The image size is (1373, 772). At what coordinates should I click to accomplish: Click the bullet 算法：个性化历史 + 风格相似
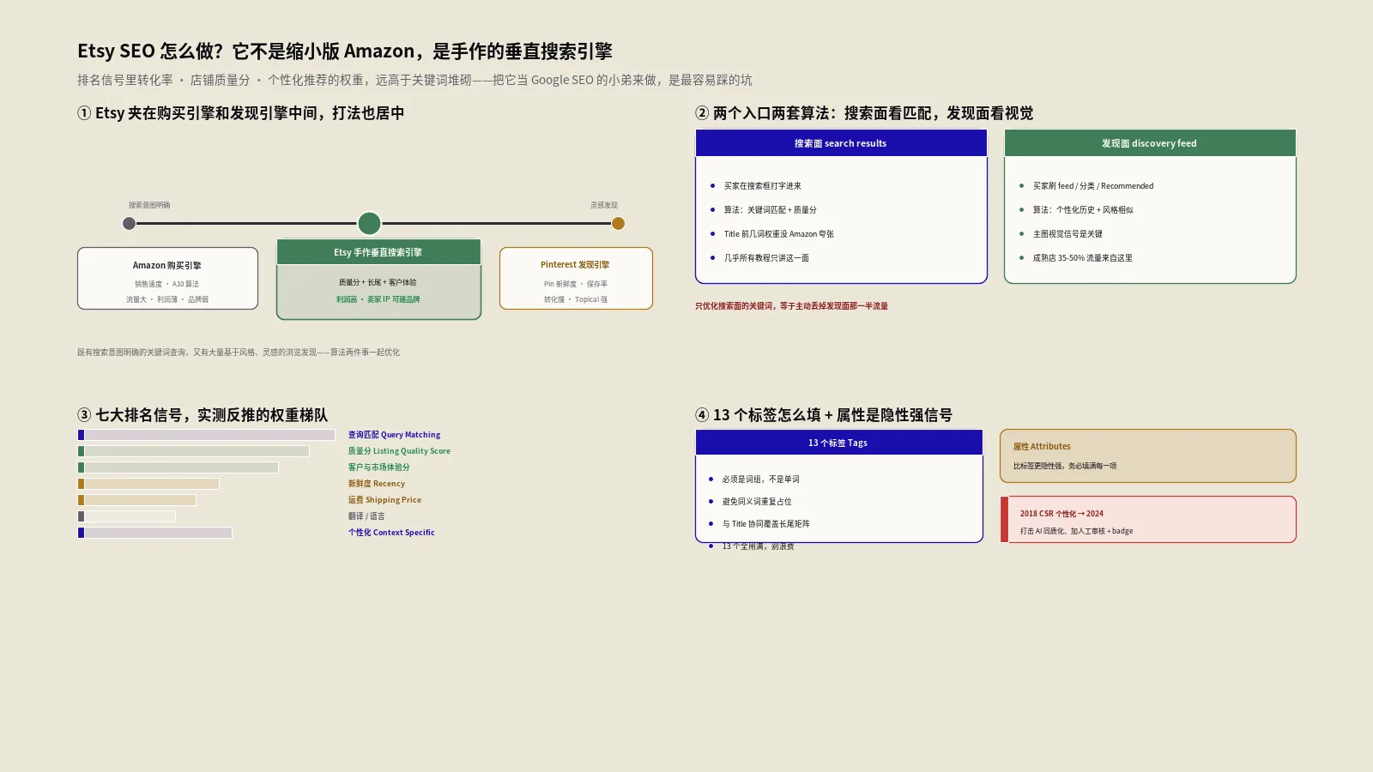(1083, 210)
